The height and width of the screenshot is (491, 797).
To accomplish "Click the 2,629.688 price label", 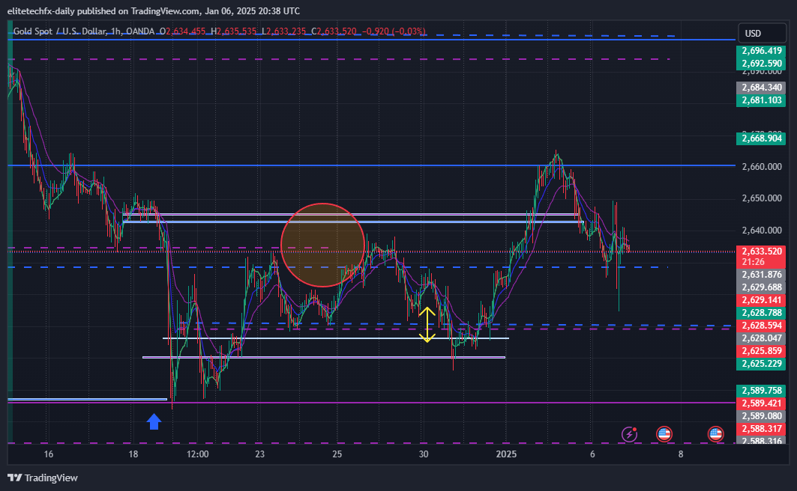I will point(762,287).
